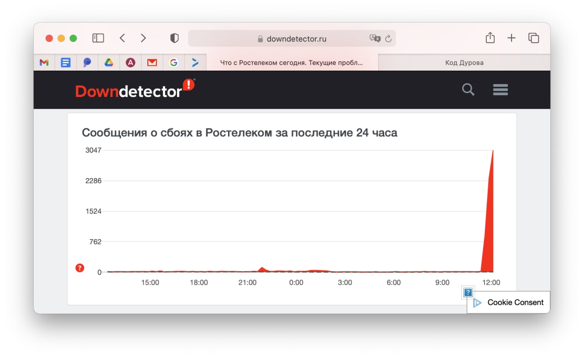The width and height of the screenshot is (584, 358).
Task: Click the 2286 y-axis value
Action: coord(94,181)
